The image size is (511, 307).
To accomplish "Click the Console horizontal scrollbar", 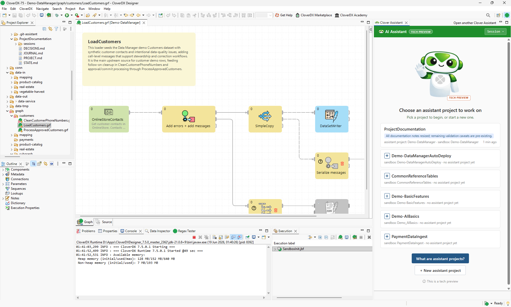I will pos(171,297).
